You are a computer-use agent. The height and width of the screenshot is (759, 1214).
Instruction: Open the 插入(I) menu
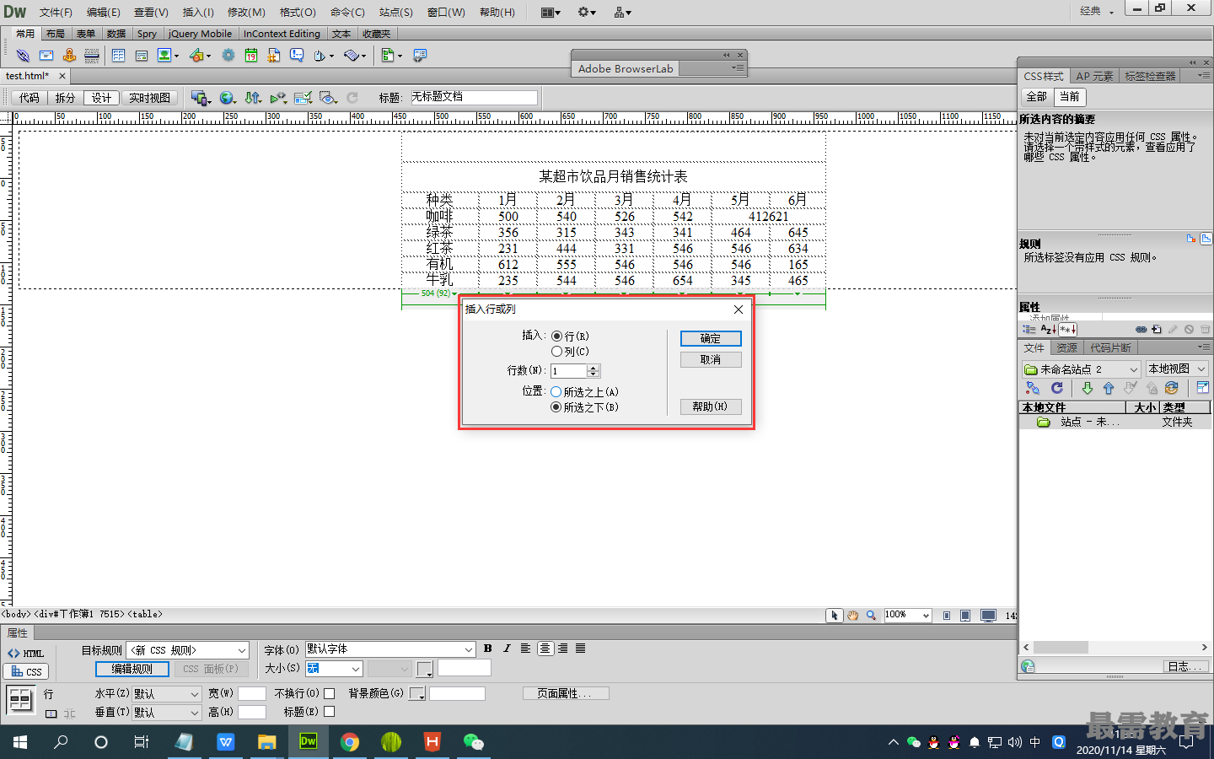[198, 12]
